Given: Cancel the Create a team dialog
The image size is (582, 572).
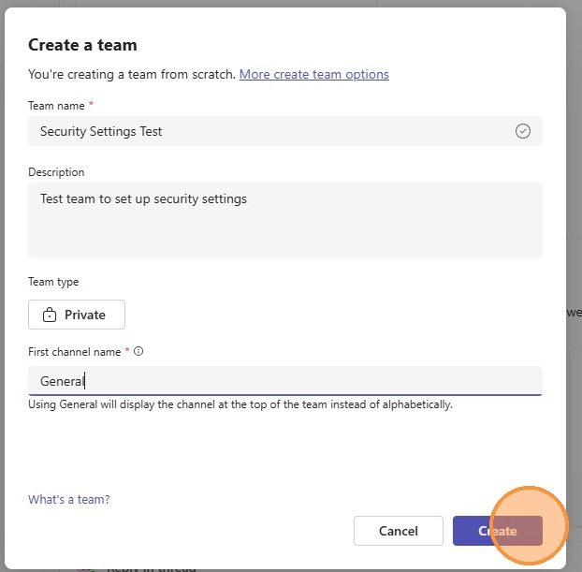Looking at the screenshot, I should click(398, 531).
